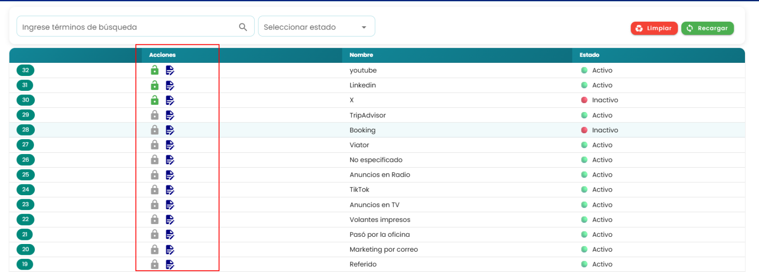
Task: Open the edit icon for Linkedin row
Action: 170,85
